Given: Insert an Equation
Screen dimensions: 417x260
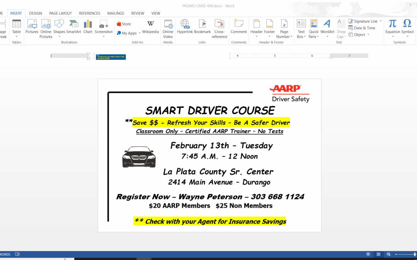Looking at the screenshot, I should (393, 29).
